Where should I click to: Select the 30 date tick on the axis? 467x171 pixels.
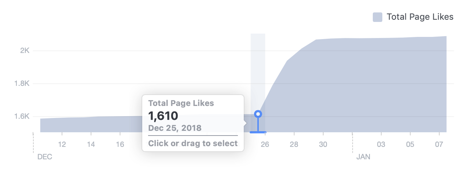tap(323, 144)
